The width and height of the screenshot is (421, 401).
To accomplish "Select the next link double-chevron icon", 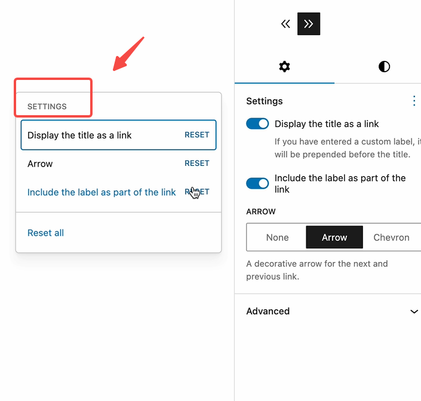I will [309, 24].
